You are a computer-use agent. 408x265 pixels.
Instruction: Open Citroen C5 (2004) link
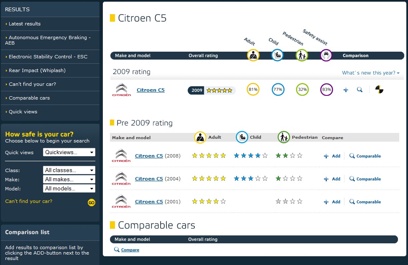(x=149, y=179)
